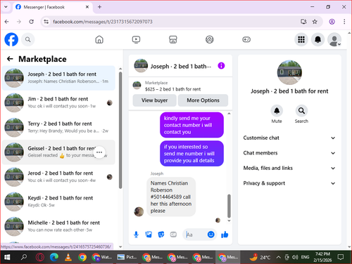
Task: Expand Media, files and links section
Action: click(x=289, y=168)
